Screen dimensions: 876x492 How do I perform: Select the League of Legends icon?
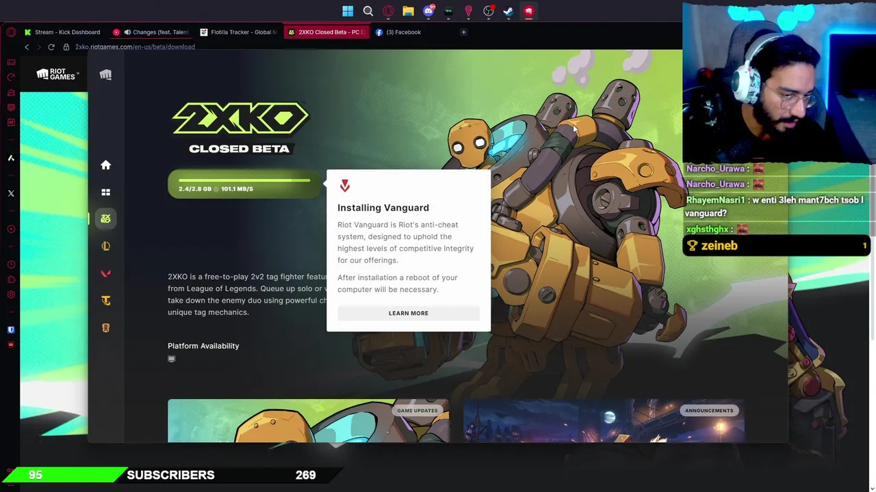click(105, 246)
